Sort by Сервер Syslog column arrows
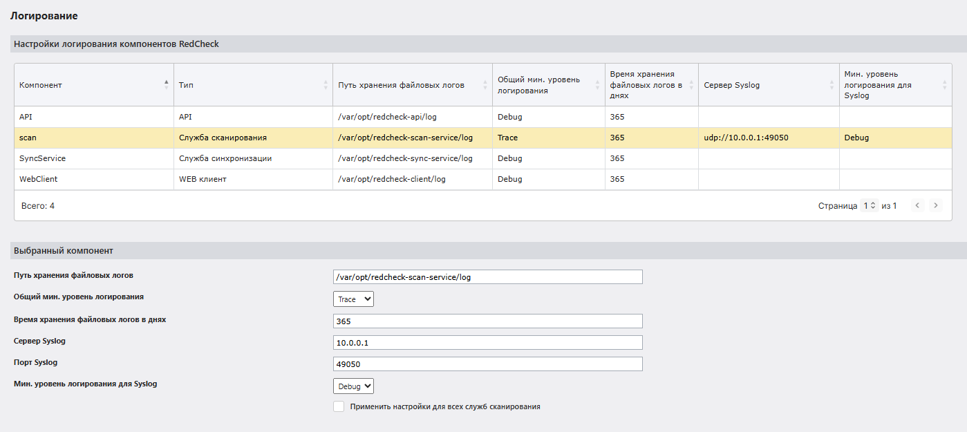Image resolution: width=967 pixels, height=432 pixels. [x=832, y=84]
